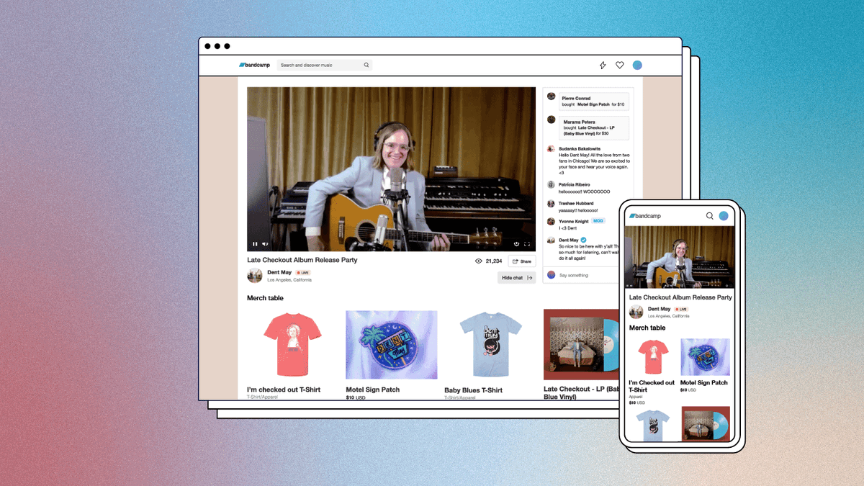Click the Bandcamp logo in the header
The width and height of the screenshot is (864, 486).
(x=254, y=65)
